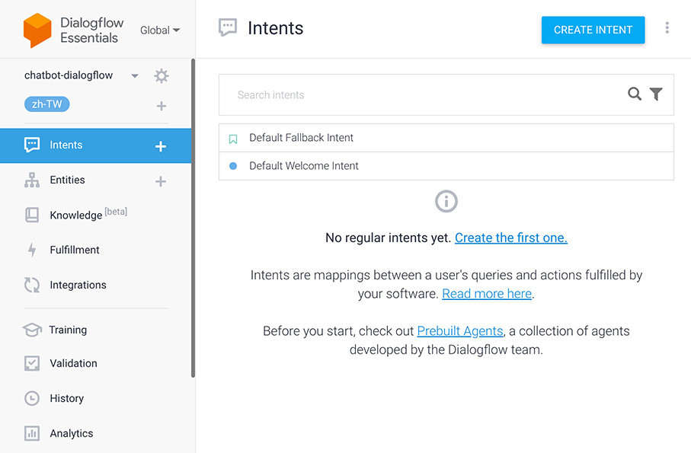Click the search magnifier icon
Screen dimensions: 691x453
[634, 94]
